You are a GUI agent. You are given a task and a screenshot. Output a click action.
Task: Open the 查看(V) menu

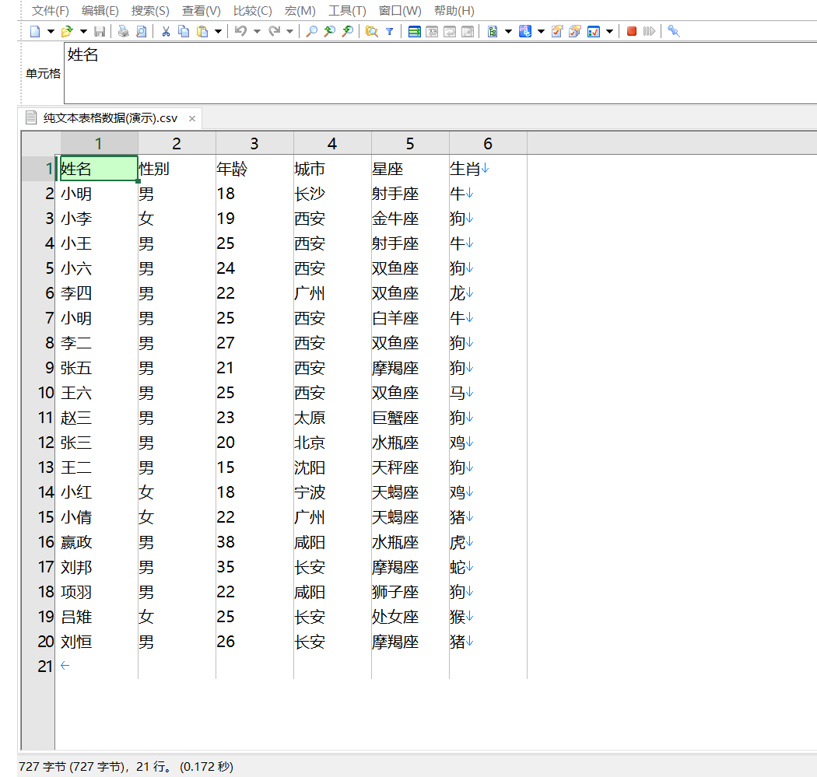tap(201, 11)
